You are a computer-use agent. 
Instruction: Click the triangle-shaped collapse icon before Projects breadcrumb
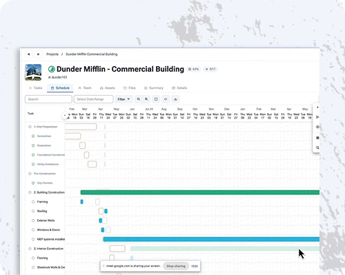coord(29,54)
